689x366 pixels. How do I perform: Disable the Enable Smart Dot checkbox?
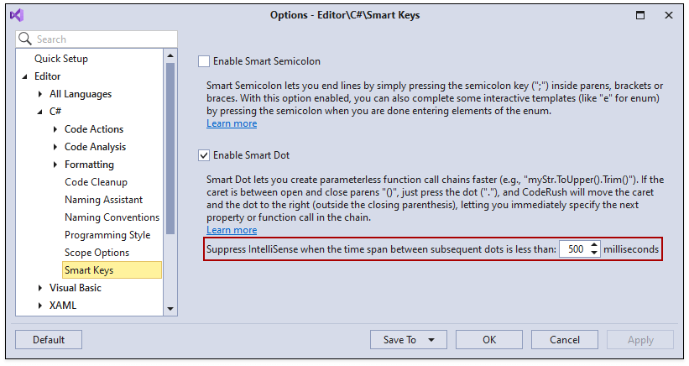(203, 154)
